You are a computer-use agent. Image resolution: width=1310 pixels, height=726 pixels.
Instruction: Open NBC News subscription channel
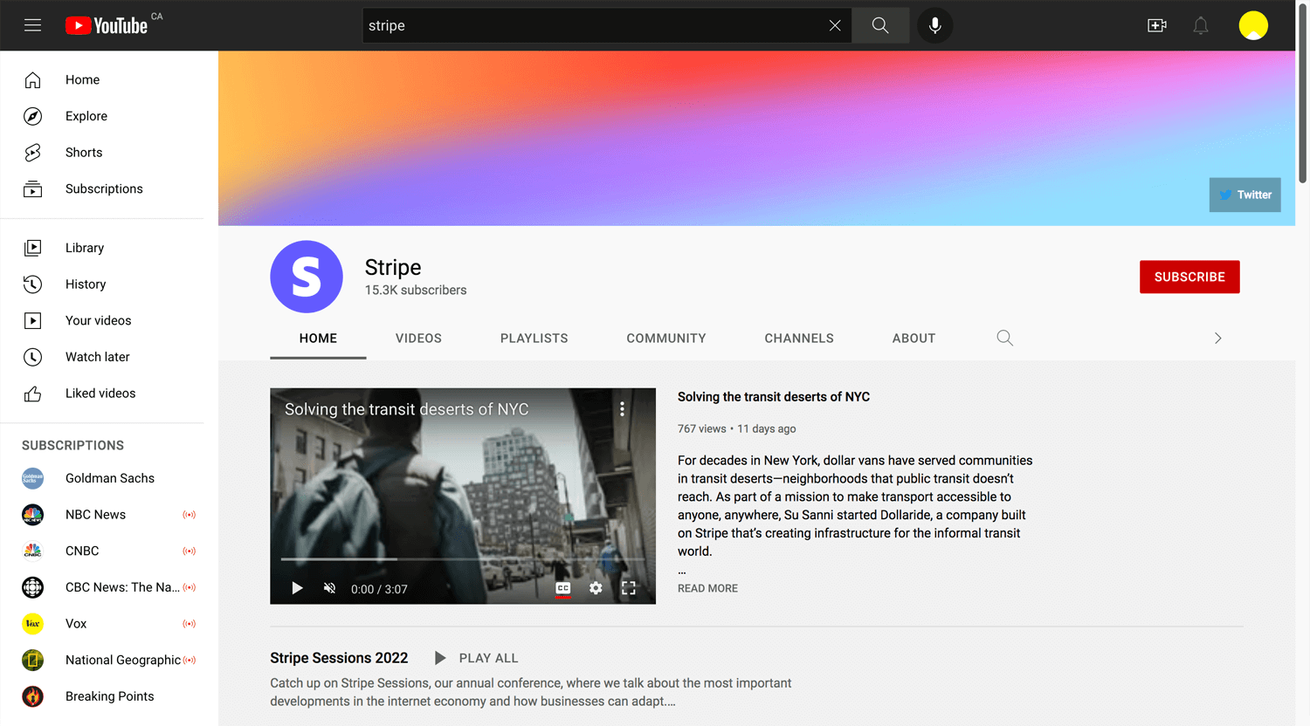[x=102, y=515]
